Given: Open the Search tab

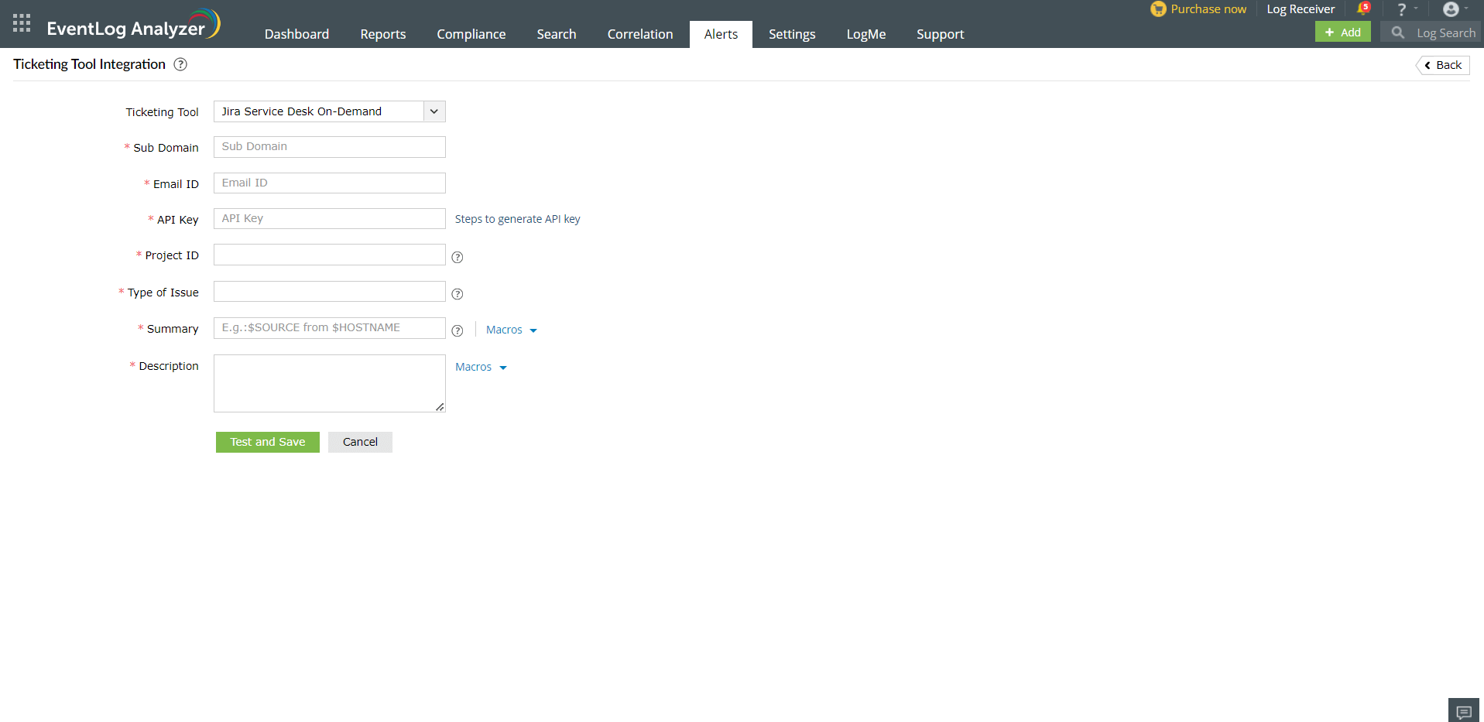Looking at the screenshot, I should tap(557, 34).
